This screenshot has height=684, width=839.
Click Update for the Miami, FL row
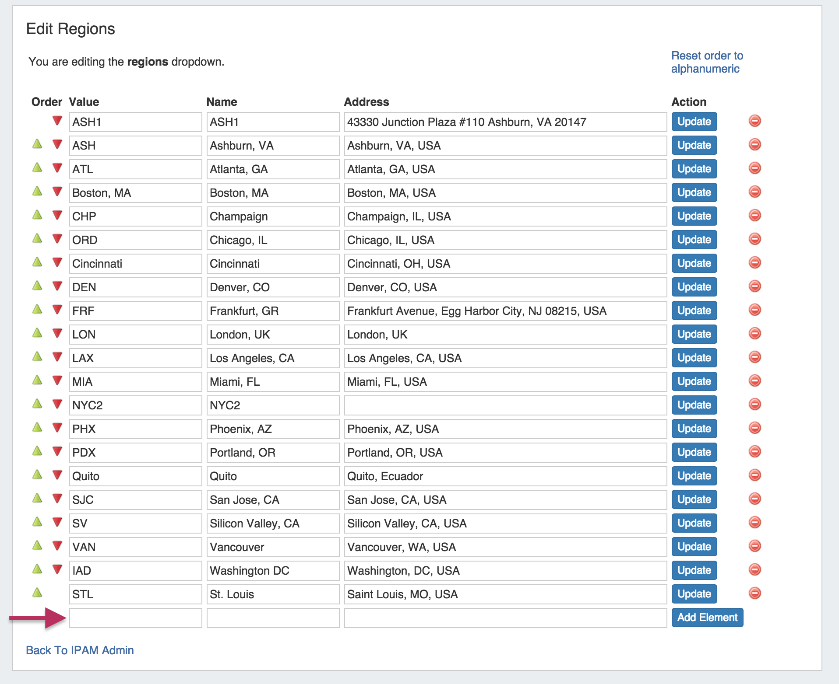(694, 381)
